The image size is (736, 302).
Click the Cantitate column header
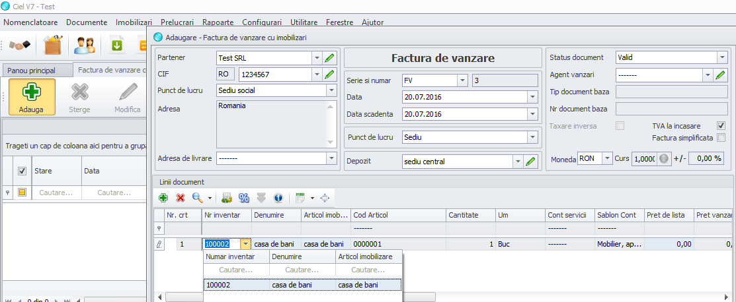click(470, 215)
